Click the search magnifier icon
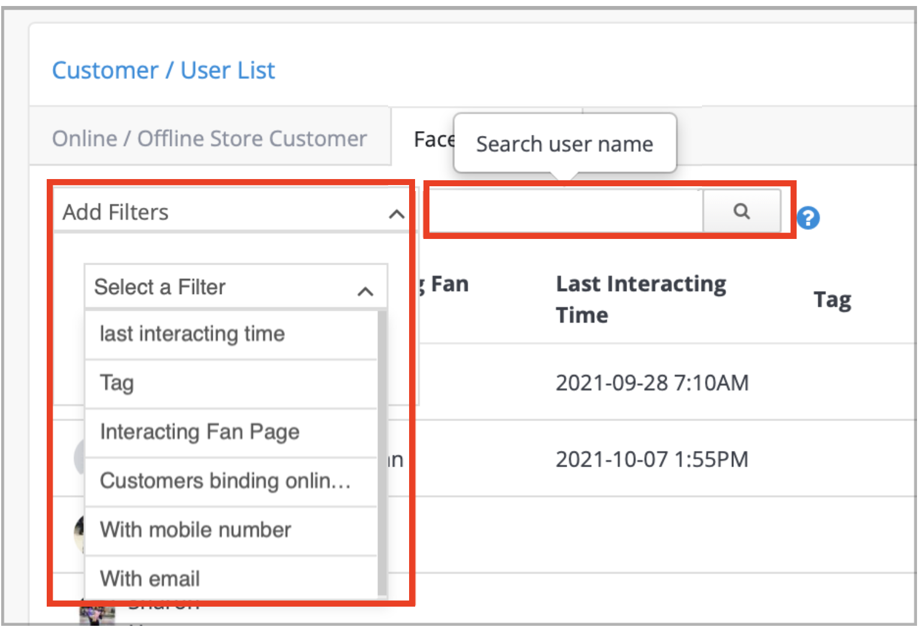 742,211
